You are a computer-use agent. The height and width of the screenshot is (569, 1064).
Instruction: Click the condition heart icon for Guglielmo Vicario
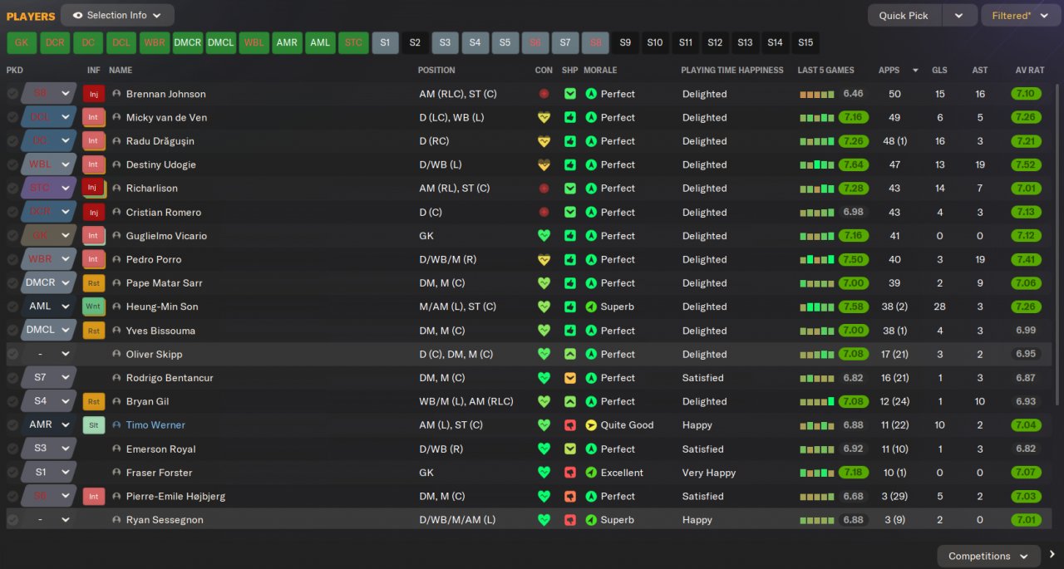click(544, 236)
